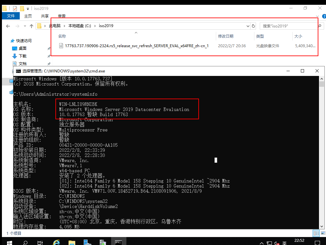The image size is (326, 245).
Task: Select the 17763.737.190906-2324.rs5_release ISO file
Action: [137, 46]
